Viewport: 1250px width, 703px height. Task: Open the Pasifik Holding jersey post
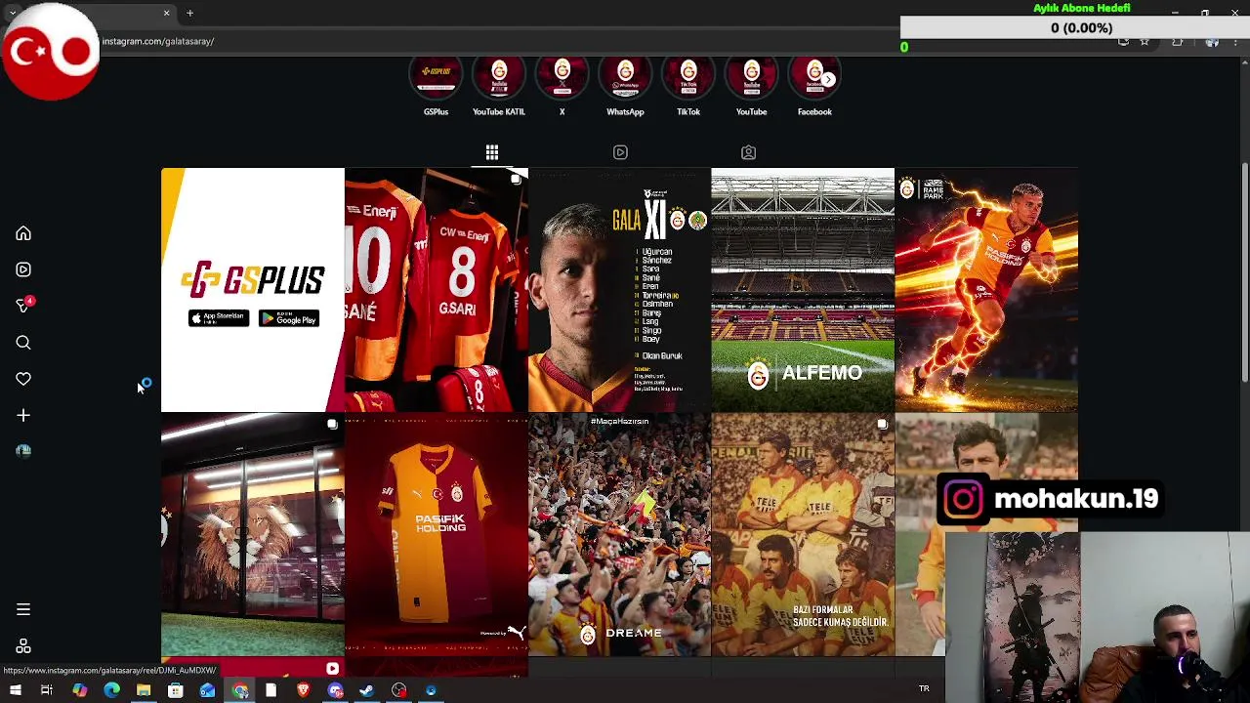437,535
